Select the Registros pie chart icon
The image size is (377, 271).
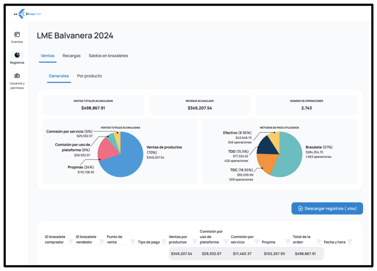tap(17, 55)
